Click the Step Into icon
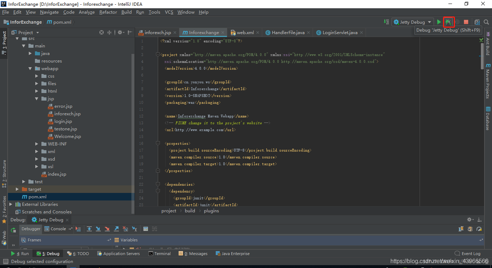 [x=98, y=229]
